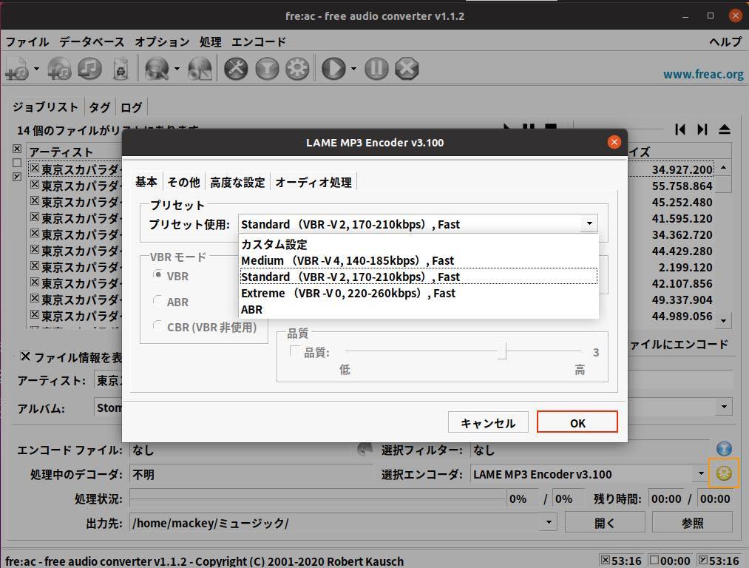Screen dimensions: 749x568
Task: Choose Extreme VBR -V 0 preset
Action: [418, 293]
